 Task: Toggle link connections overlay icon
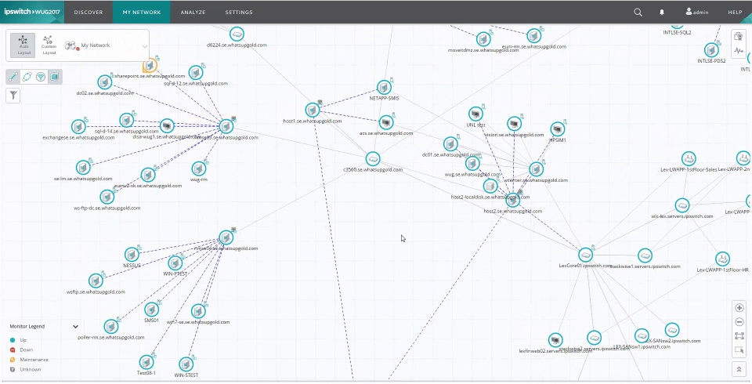coord(13,77)
